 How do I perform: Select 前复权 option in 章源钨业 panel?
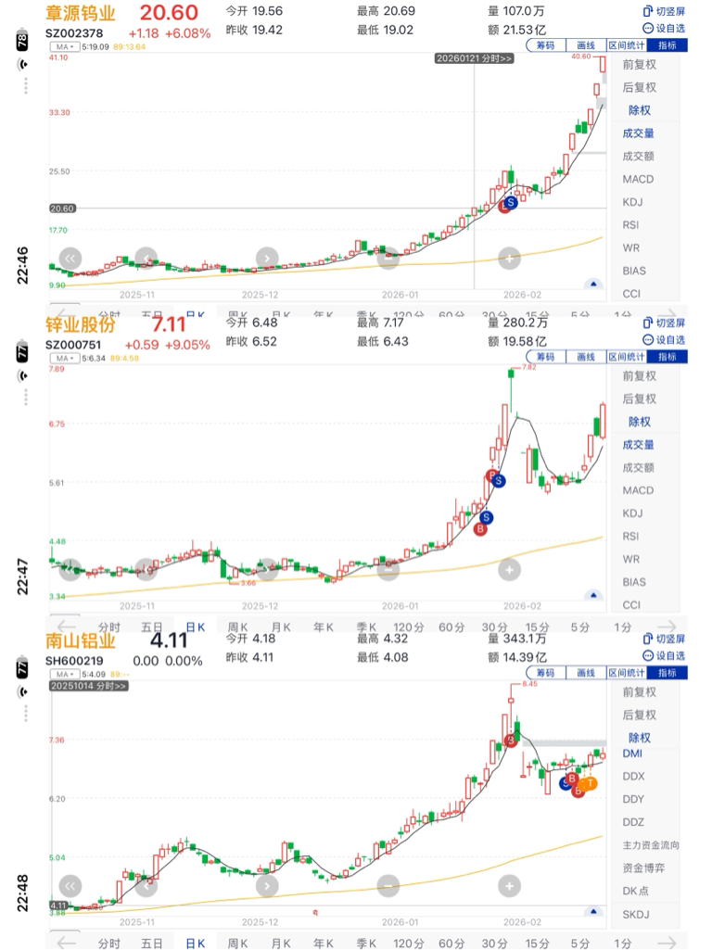[640, 64]
